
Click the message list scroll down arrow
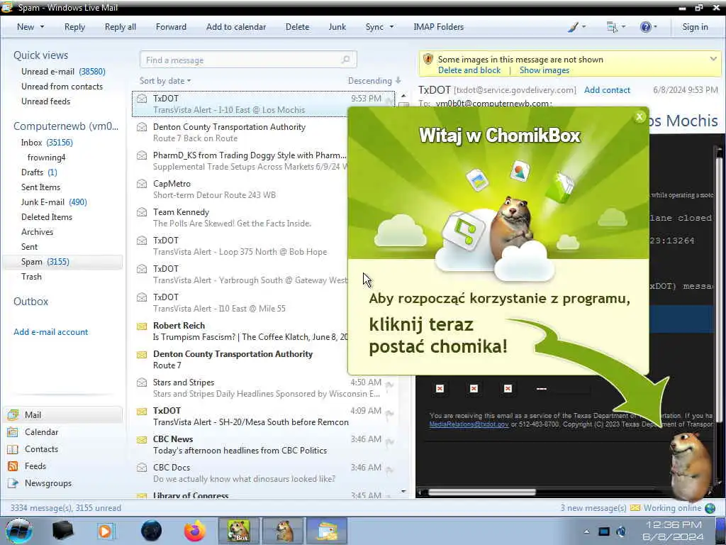pyautogui.click(x=403, y=491)
